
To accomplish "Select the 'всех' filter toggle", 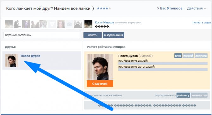I will [178, 56].
